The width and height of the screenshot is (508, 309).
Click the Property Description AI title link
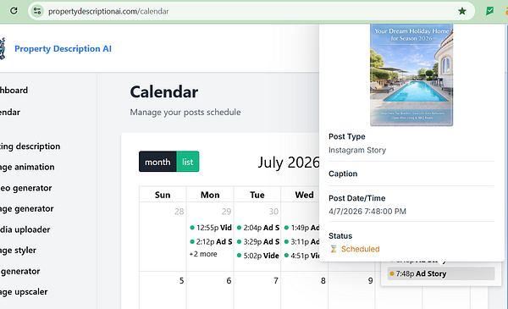pyautogui.click(x=63, y=48)
